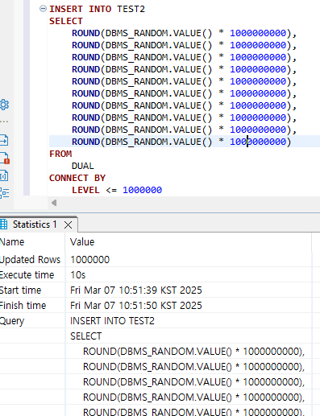Image resolution: width=320 pixels, height=416 pixels.
Task: Open the execution log icon with red alert
Action: pyautogui.click(x=4, y=159)
